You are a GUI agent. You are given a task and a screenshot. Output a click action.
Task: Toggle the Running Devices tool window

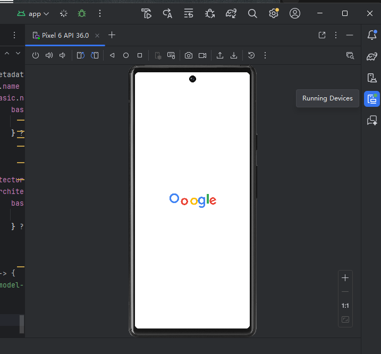pos(372,98)
